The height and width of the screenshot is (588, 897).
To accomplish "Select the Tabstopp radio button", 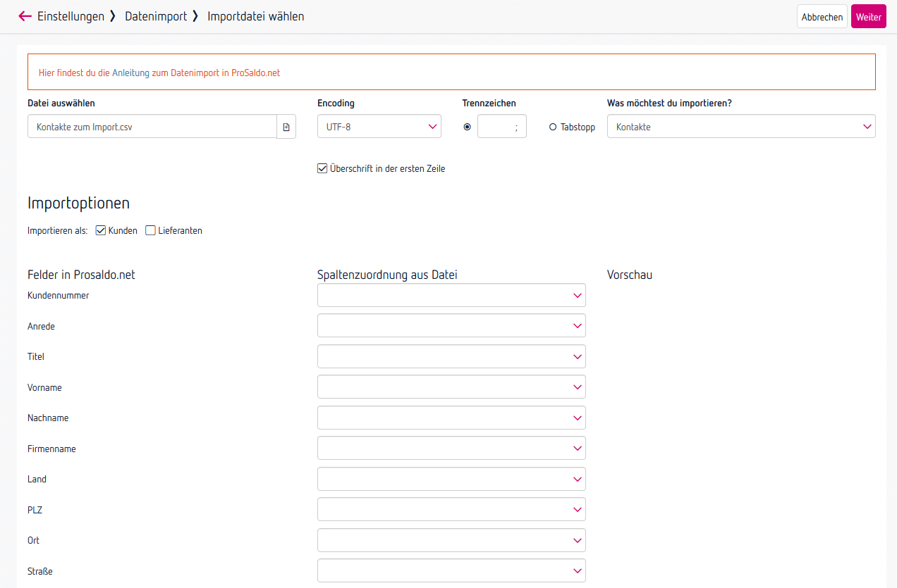I will point(553,127).
